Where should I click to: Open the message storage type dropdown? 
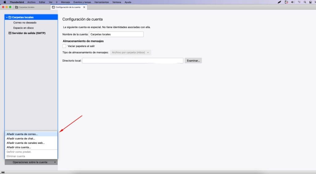tap(130, 53)
